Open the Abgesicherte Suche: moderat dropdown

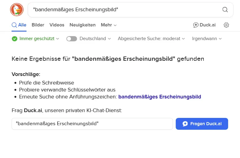151,39
